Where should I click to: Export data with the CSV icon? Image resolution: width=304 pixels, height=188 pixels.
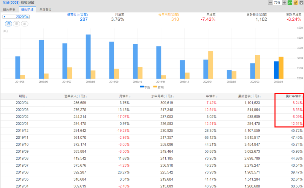point(290,2)
